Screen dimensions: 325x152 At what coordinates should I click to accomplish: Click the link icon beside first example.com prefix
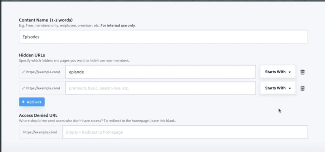[x=23, y=72]
